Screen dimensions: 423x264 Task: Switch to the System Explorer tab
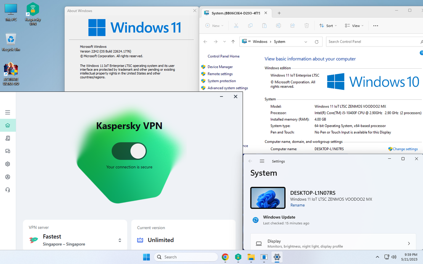(235, 13)
